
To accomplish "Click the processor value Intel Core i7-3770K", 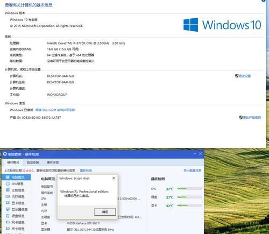I will coord(86,43).
